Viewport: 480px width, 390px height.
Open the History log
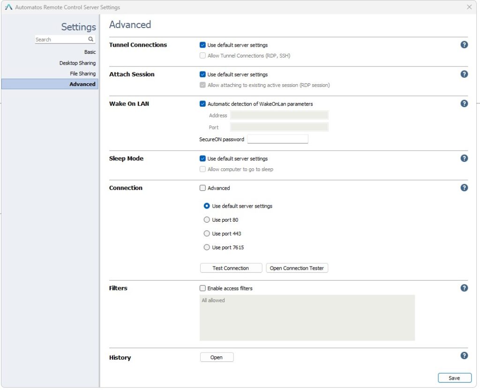217,357
